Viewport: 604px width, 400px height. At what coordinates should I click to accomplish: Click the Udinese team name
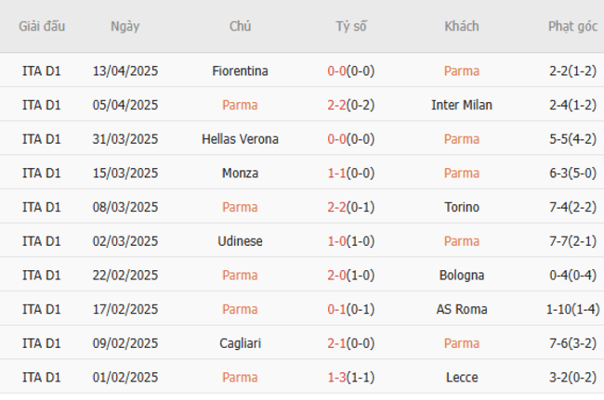click(x=240, y=241)
